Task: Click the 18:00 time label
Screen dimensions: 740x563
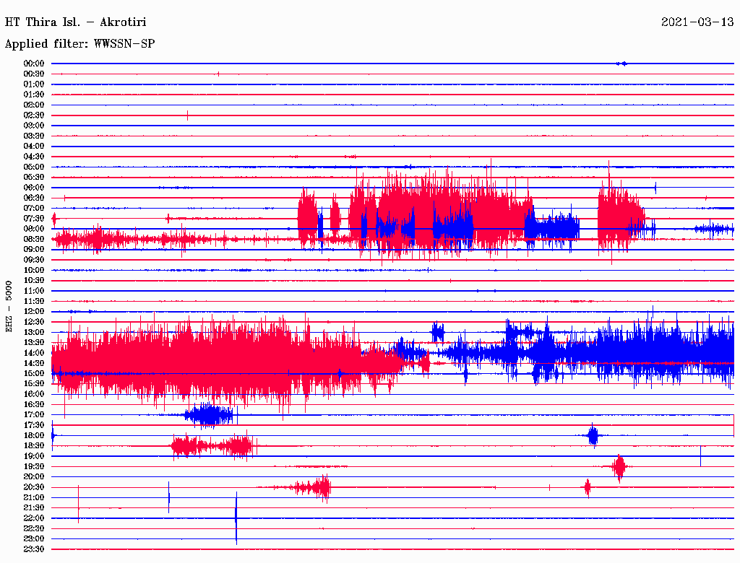Action: pyautogui.click(x=34, y=436)
